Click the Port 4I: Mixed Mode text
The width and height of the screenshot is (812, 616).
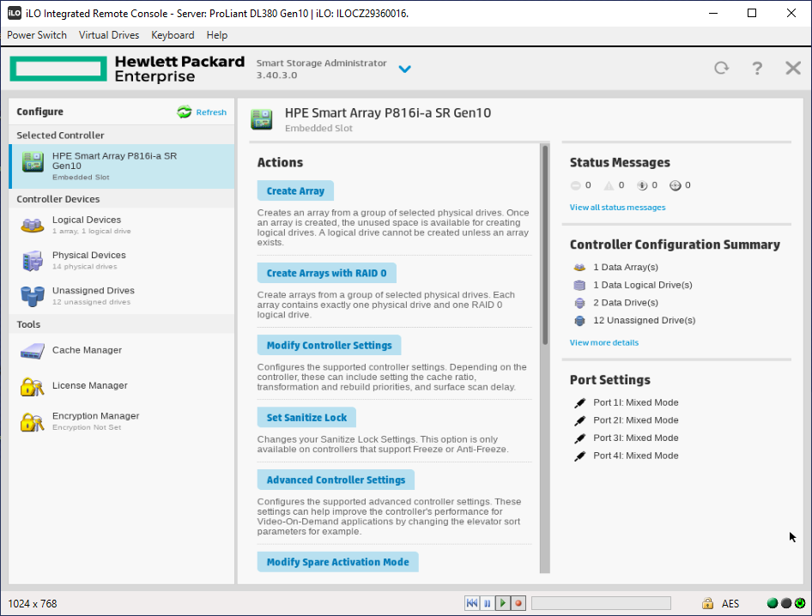click(x=636, y=456)
